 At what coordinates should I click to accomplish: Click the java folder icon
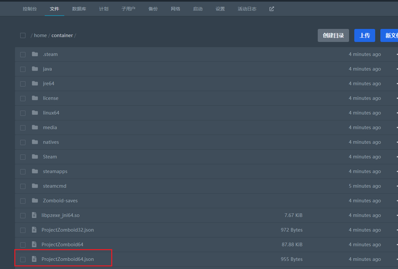point(35,69)
